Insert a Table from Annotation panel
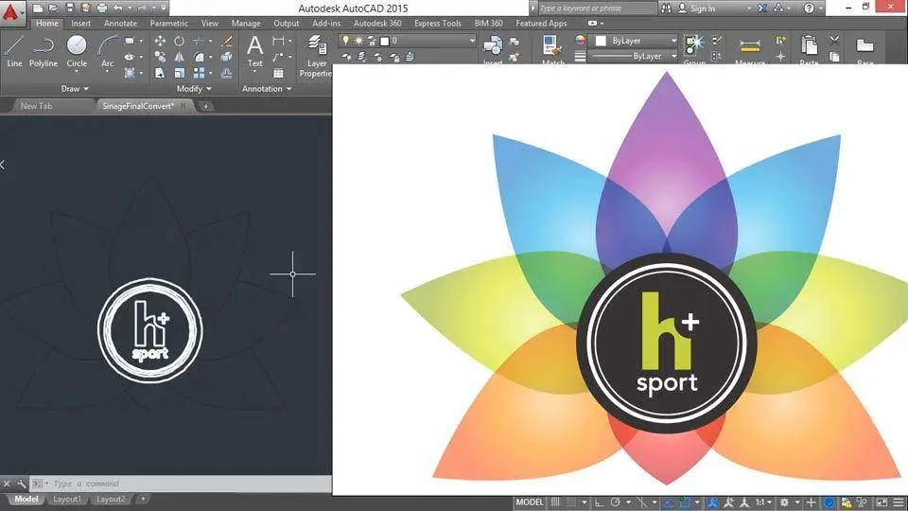Image resolution: width=908 pixels, height=511 pixels. [278, 74]
